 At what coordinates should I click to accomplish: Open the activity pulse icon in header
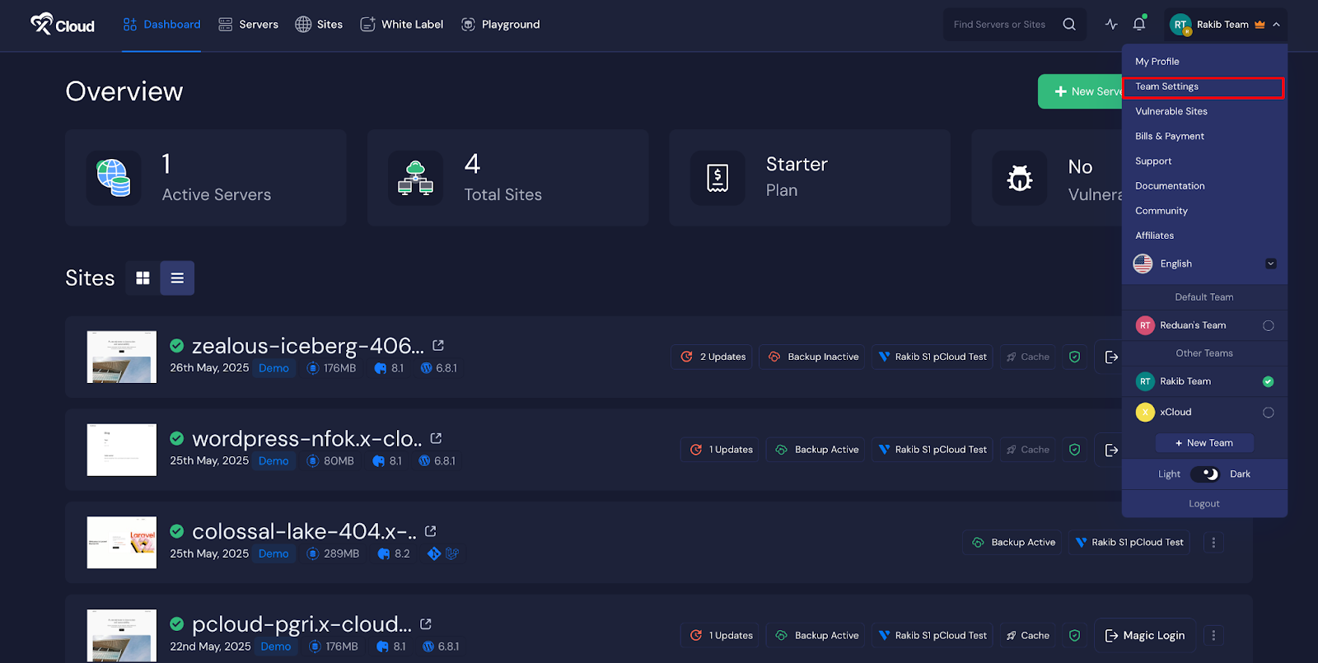(x=1111, y=24)
